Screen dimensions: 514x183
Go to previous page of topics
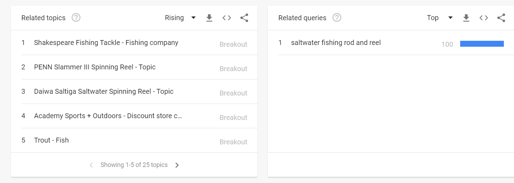(x=91, y=165)
